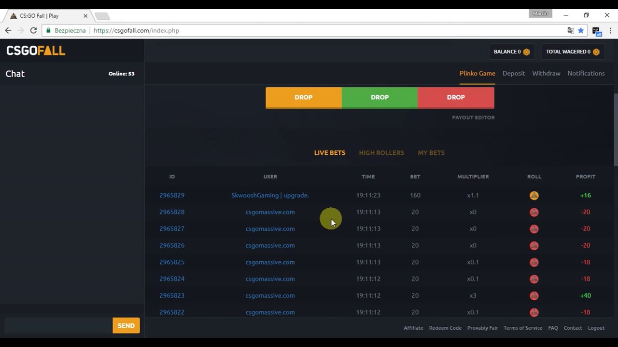The image size is (618, 347).
Task: Click the roll icon for bet 2965827
Action: tap(534, 229)
